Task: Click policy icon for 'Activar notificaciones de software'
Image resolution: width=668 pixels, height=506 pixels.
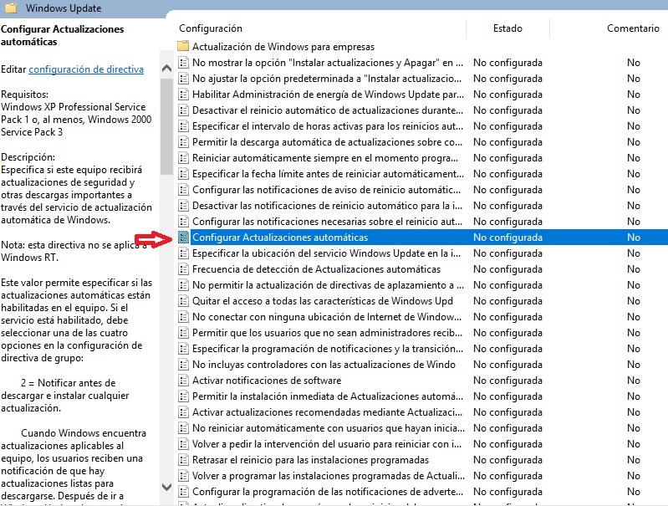Action: pos(183,381)
